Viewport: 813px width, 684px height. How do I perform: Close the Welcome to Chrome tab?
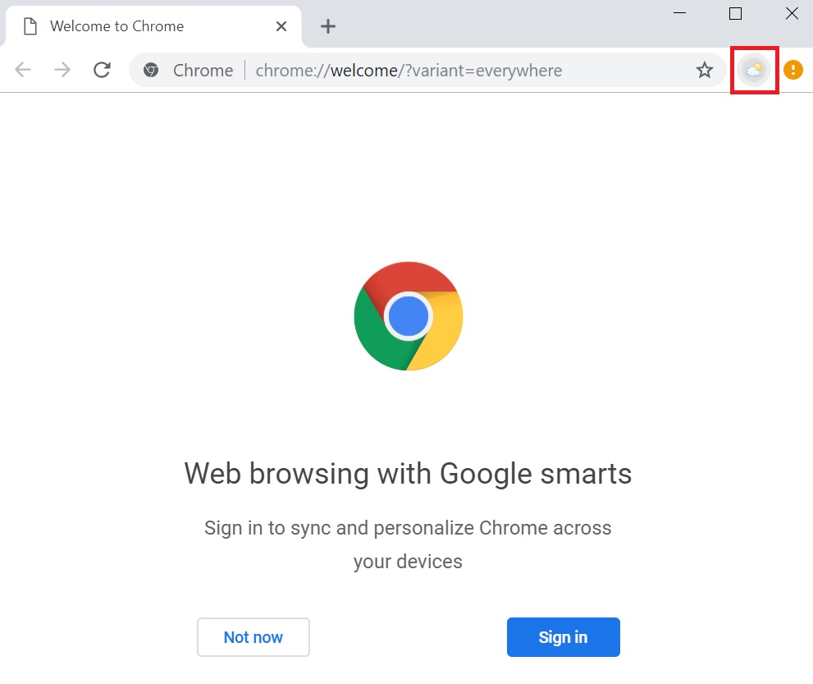tap(281, 26)
